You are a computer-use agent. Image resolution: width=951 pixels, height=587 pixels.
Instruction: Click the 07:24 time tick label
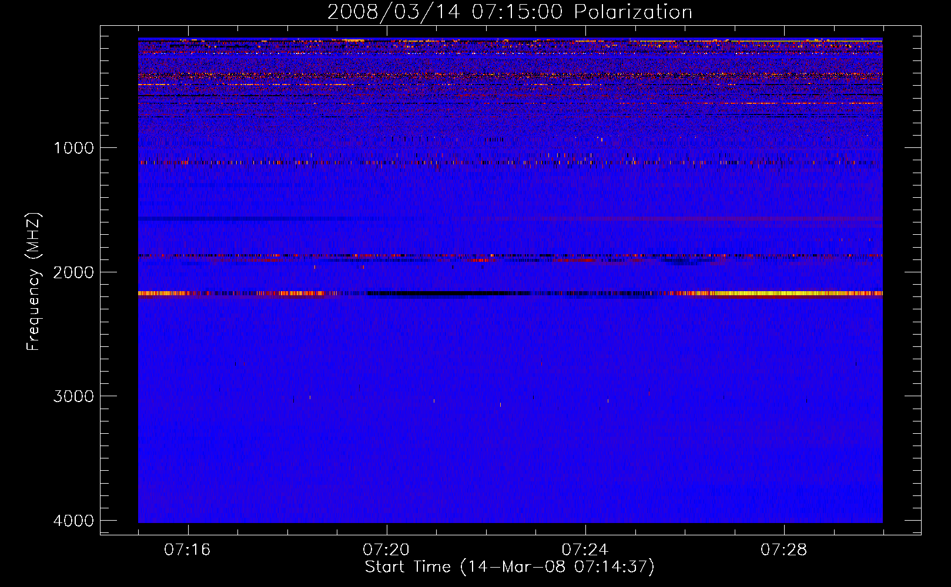(x=585, y=550)
